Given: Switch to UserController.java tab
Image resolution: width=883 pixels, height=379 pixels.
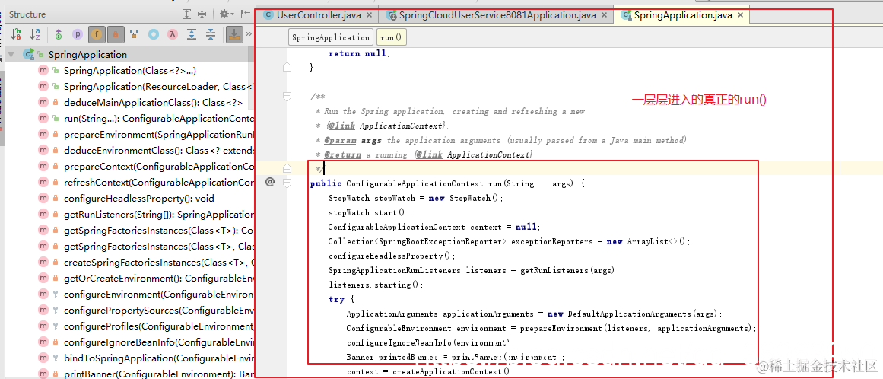Looking at the screenshot, I should 318,15.
